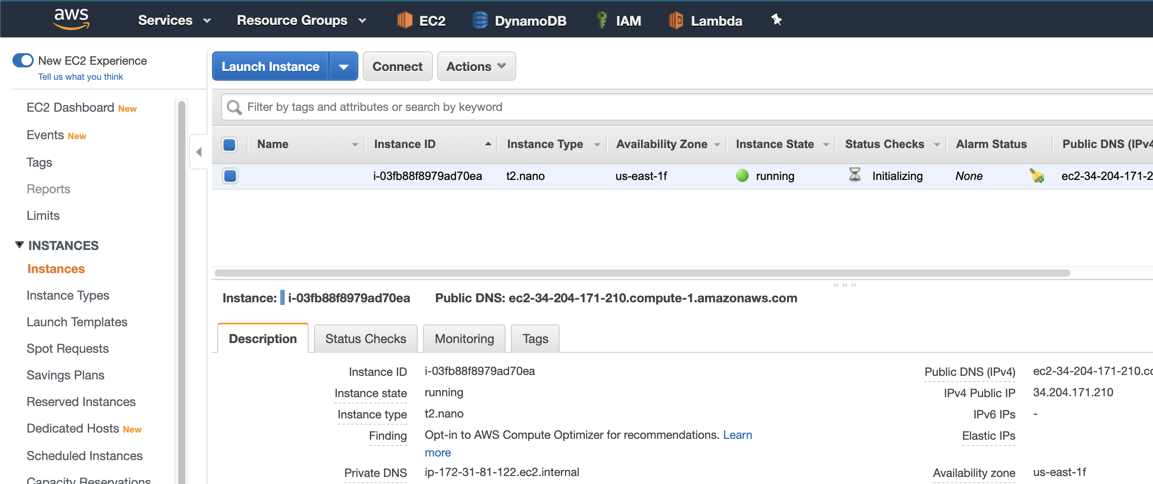Open the Lambda shortcut icon
Image resolution: width=1153 pixels, height=484 pixels.
pos(676,20)
